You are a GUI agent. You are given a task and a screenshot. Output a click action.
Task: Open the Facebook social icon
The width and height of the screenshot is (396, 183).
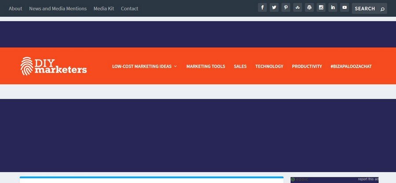262,7
